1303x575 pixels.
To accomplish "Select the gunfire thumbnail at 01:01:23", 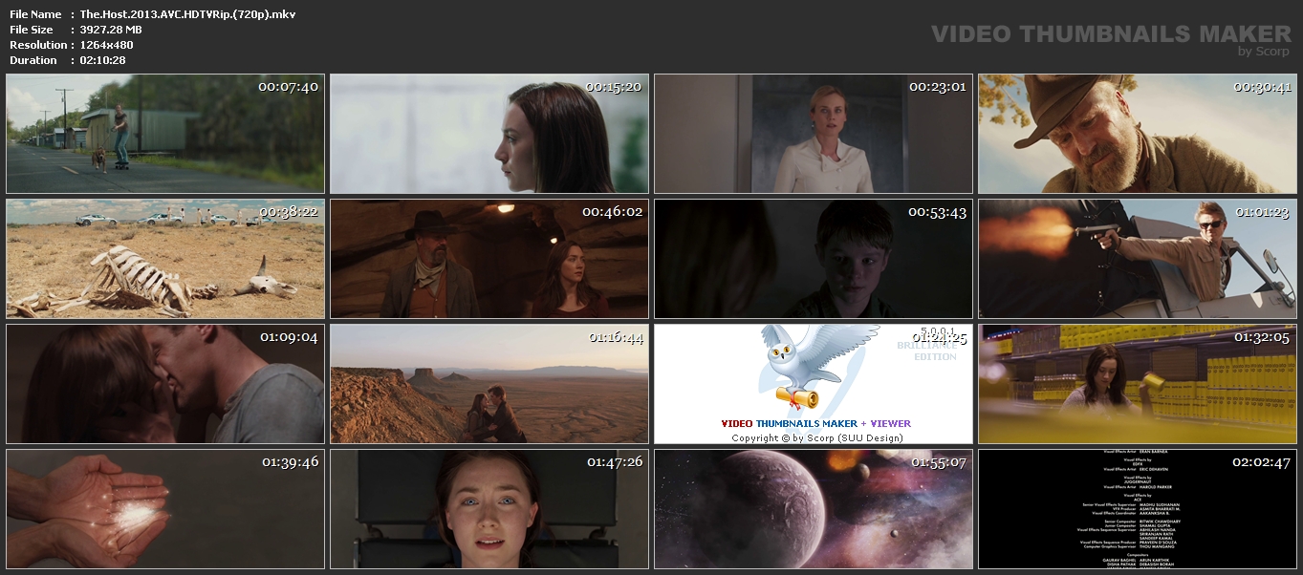I will (1137, 259).
